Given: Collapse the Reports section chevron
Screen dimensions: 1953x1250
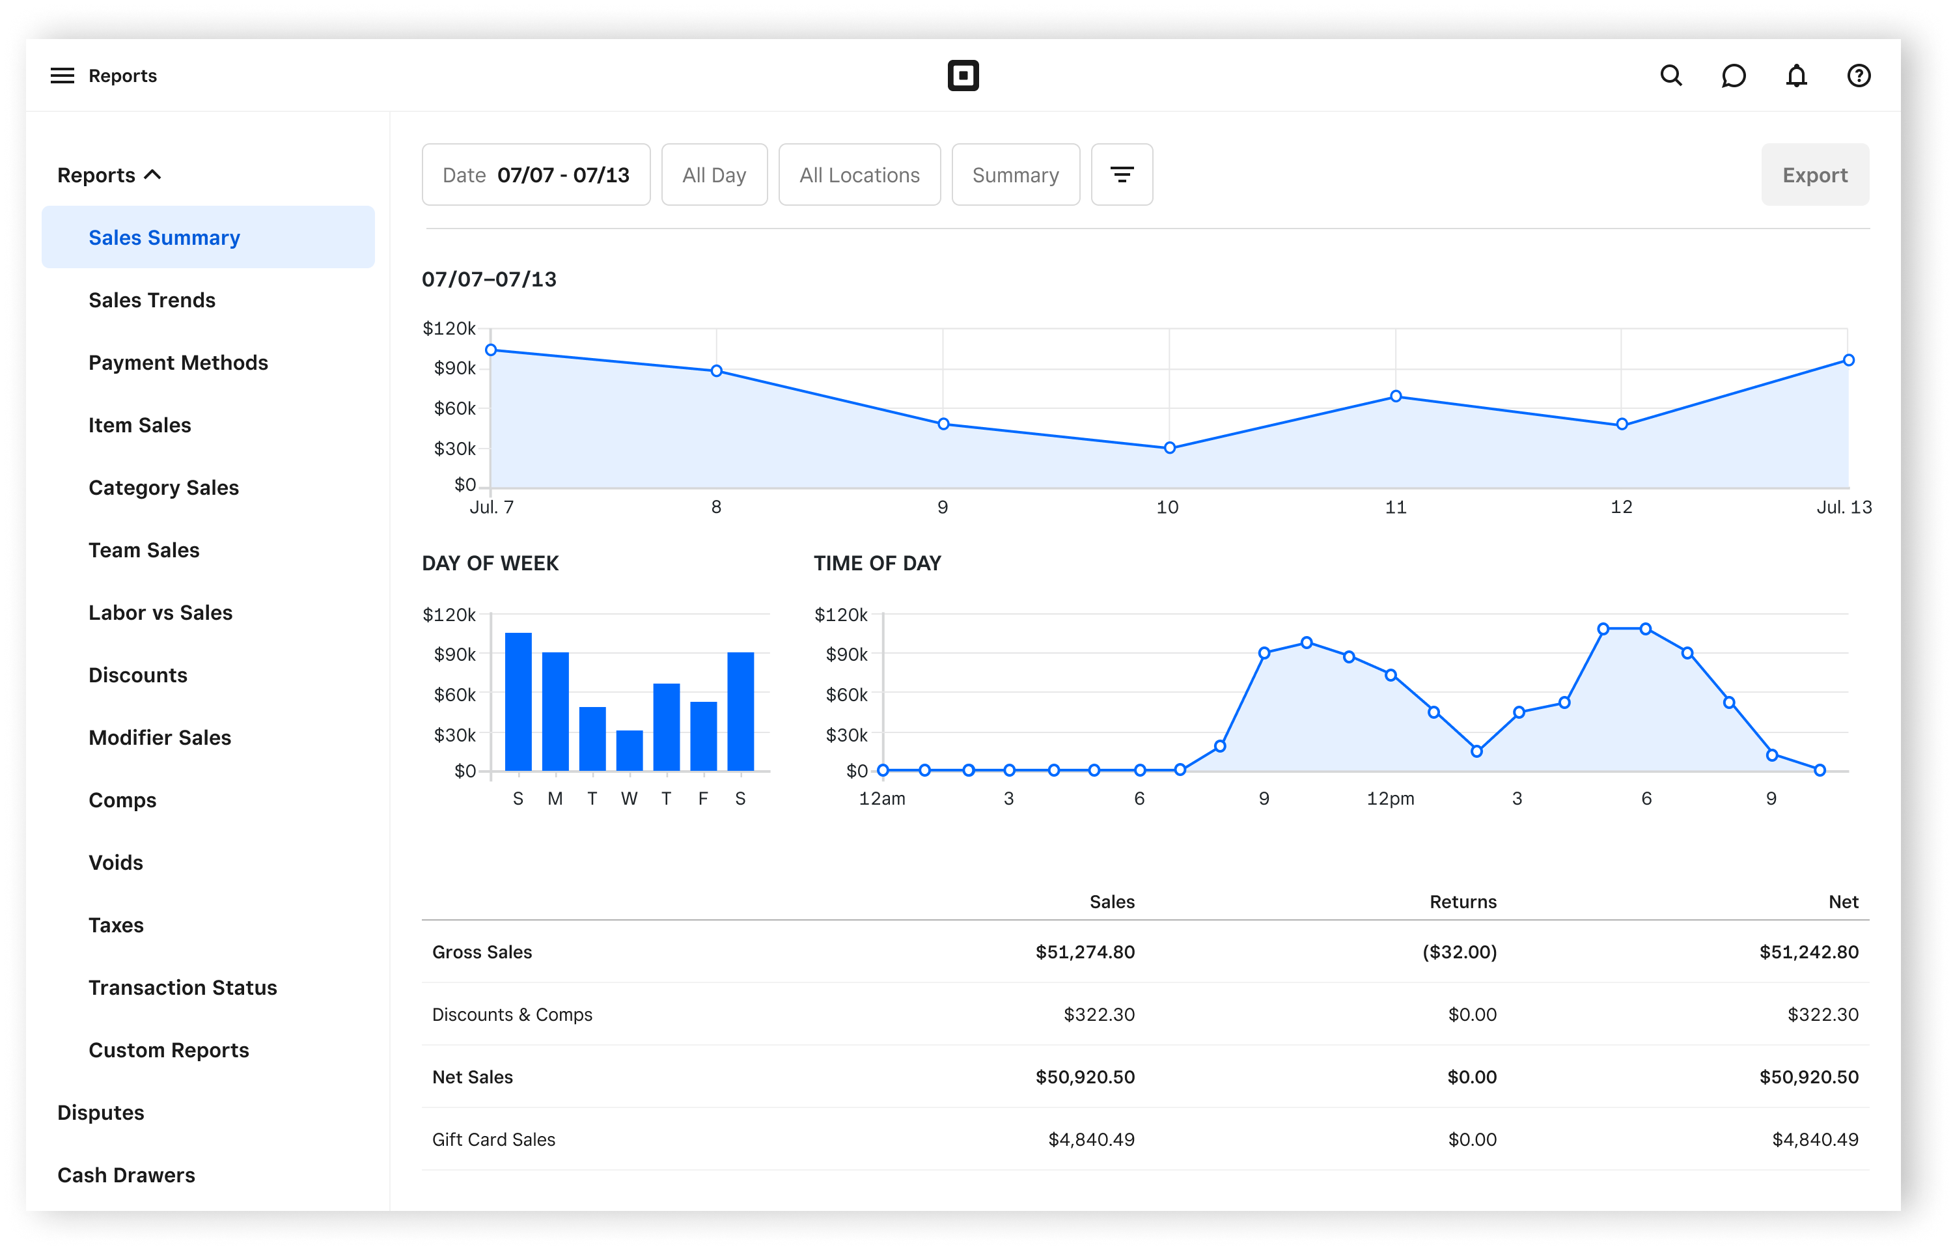Looking at the screenshot, I should pos(152,174).
